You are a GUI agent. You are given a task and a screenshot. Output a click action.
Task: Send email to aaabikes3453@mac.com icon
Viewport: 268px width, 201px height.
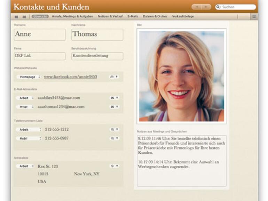[x=112, y=98]
